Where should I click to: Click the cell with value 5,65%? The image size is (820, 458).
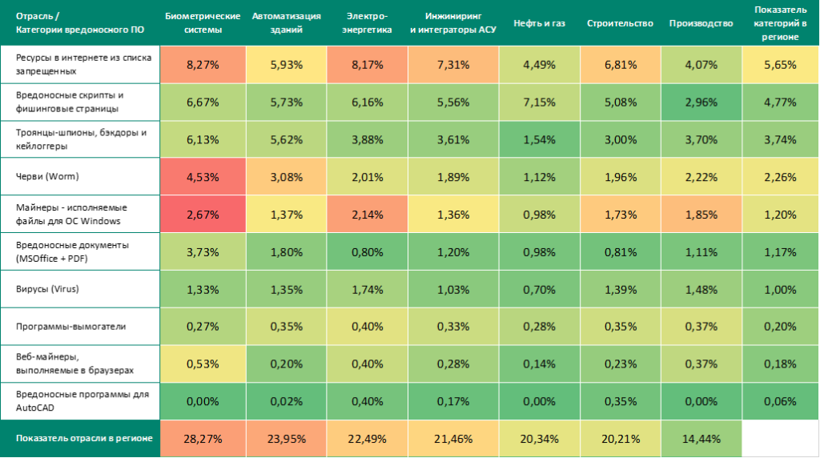coord(780,65)
